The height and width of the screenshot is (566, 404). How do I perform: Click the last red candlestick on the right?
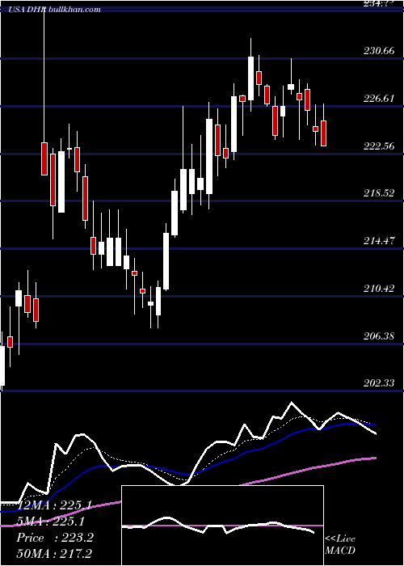point(323,133)
